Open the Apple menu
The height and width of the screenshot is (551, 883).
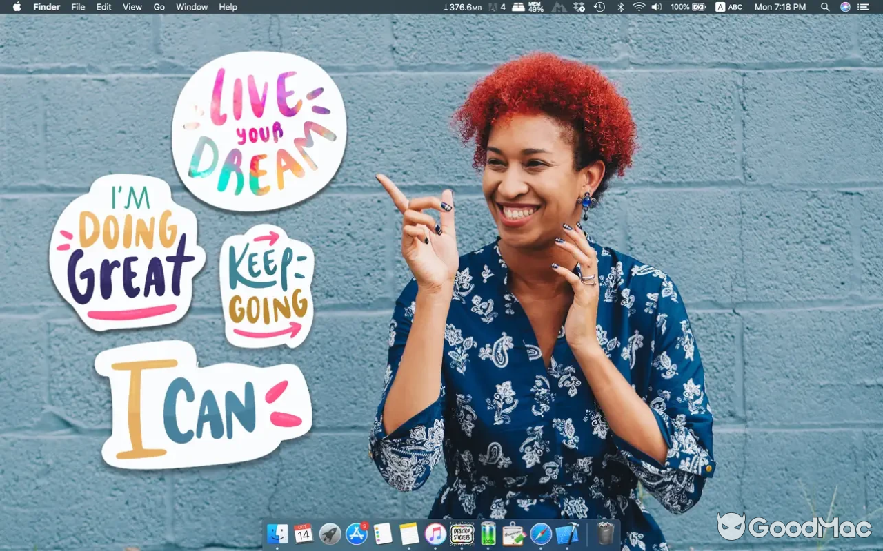point(15,7)
